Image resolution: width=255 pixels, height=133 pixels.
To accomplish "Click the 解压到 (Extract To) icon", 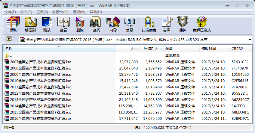I will click(30, 22).
